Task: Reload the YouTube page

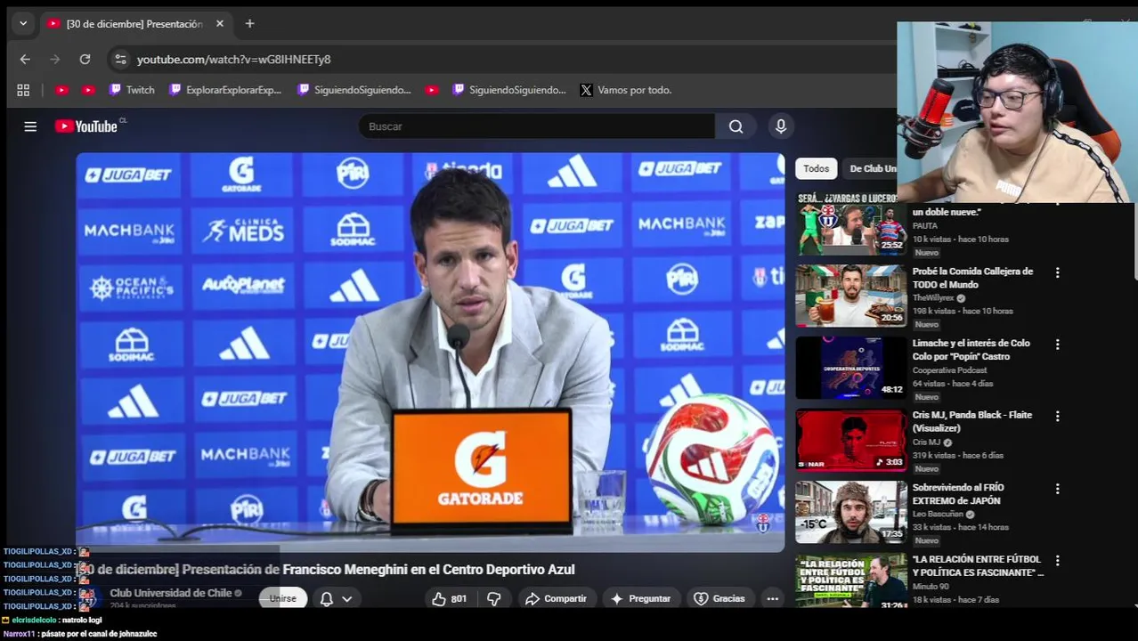Action: click(x=85, y=60)
